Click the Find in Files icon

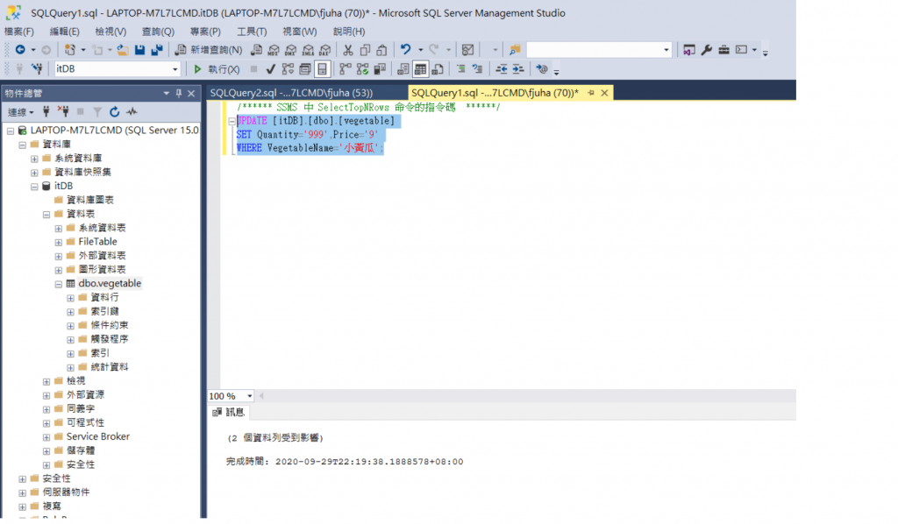(x=515, y=50)
